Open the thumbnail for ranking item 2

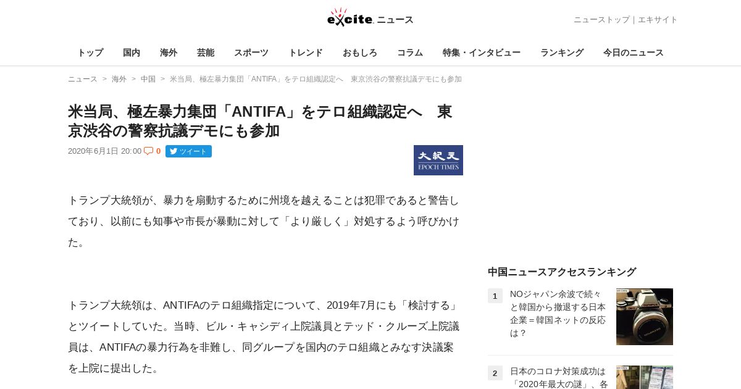645,377
